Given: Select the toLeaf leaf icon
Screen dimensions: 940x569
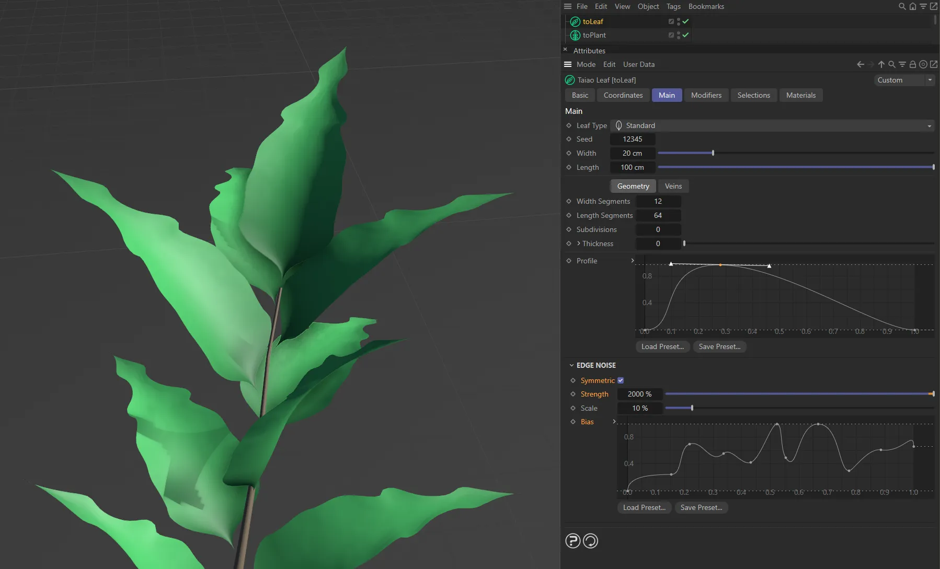Looking at the screenshot, I should point(575,21).
